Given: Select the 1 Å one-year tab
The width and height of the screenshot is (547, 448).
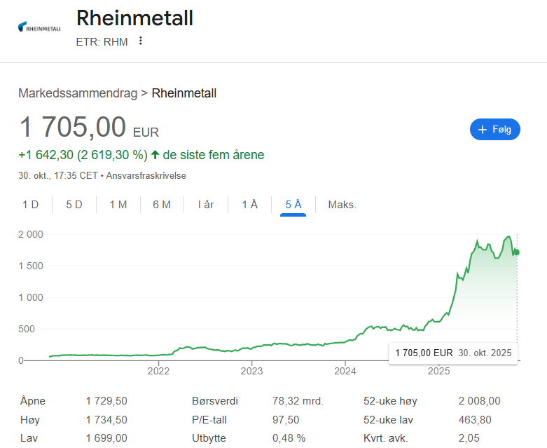Looking at the screenshot, I should (x=249, y=205).
